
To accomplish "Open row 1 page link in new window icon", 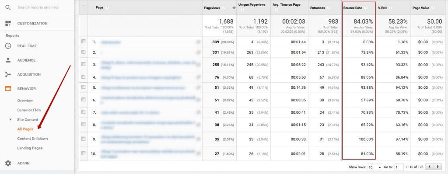I will tap(198, 42).
